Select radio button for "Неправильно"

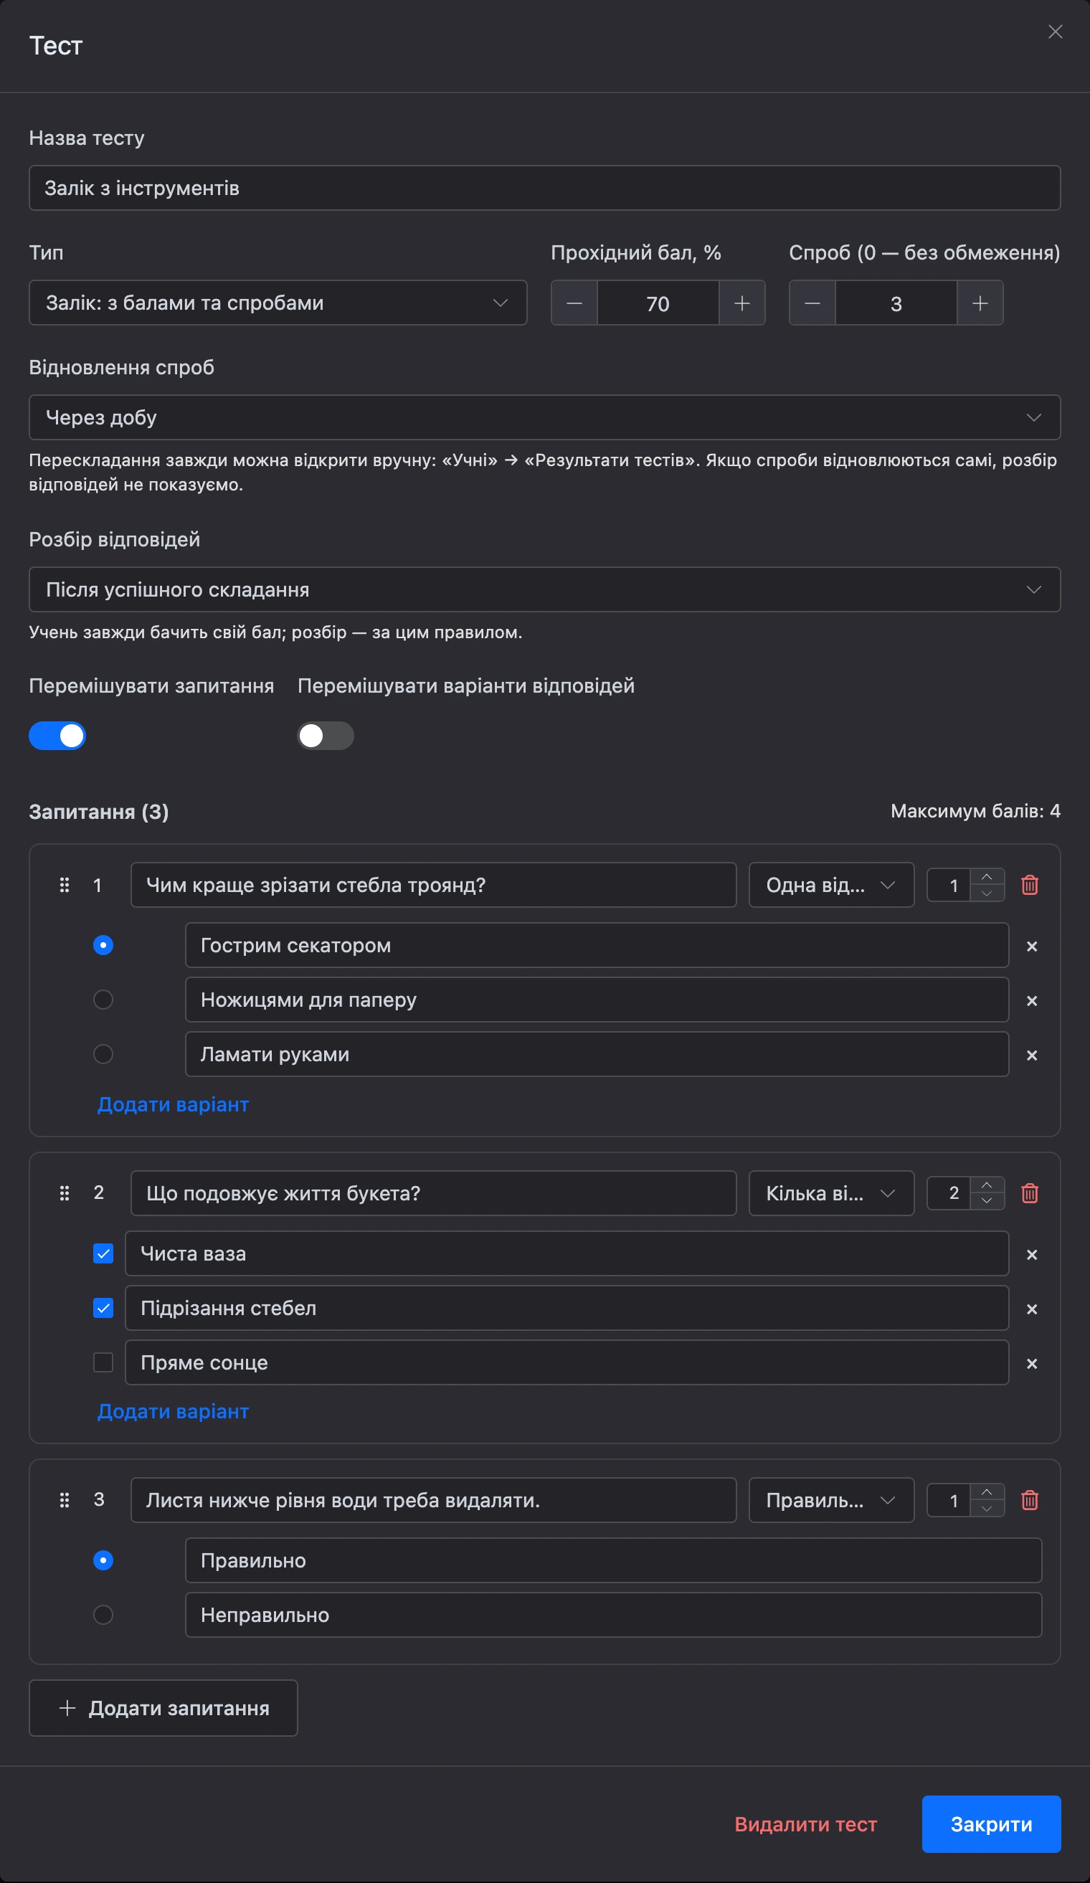(103, 1615)
